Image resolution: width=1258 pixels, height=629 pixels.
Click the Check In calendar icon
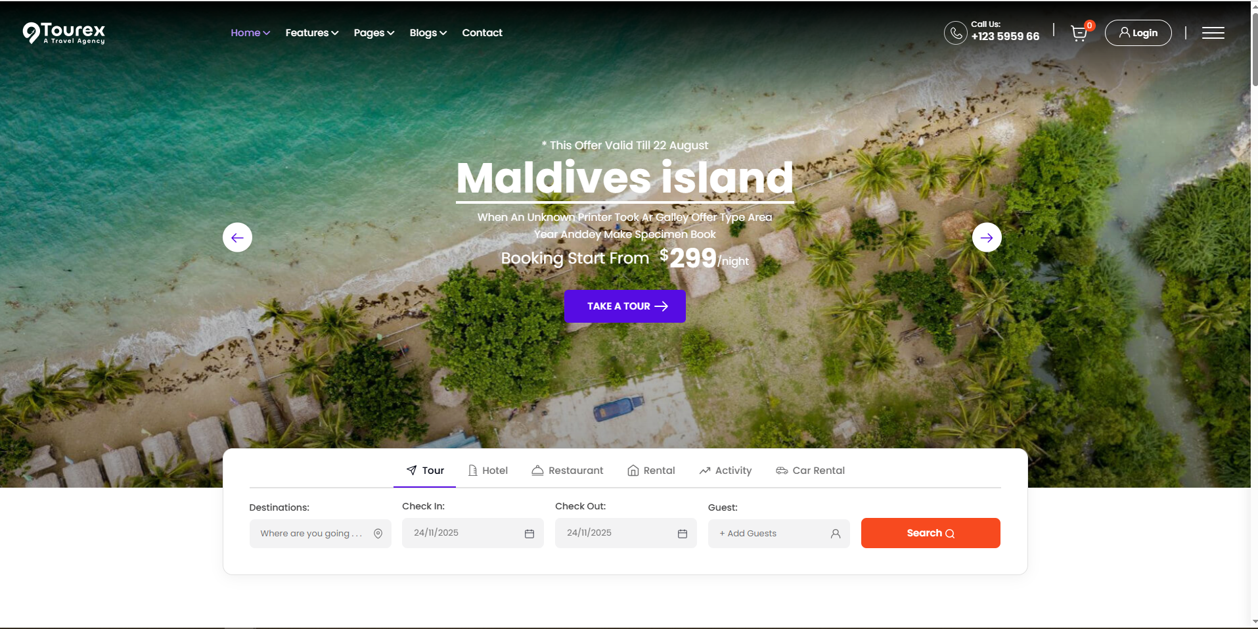point(529,534)
